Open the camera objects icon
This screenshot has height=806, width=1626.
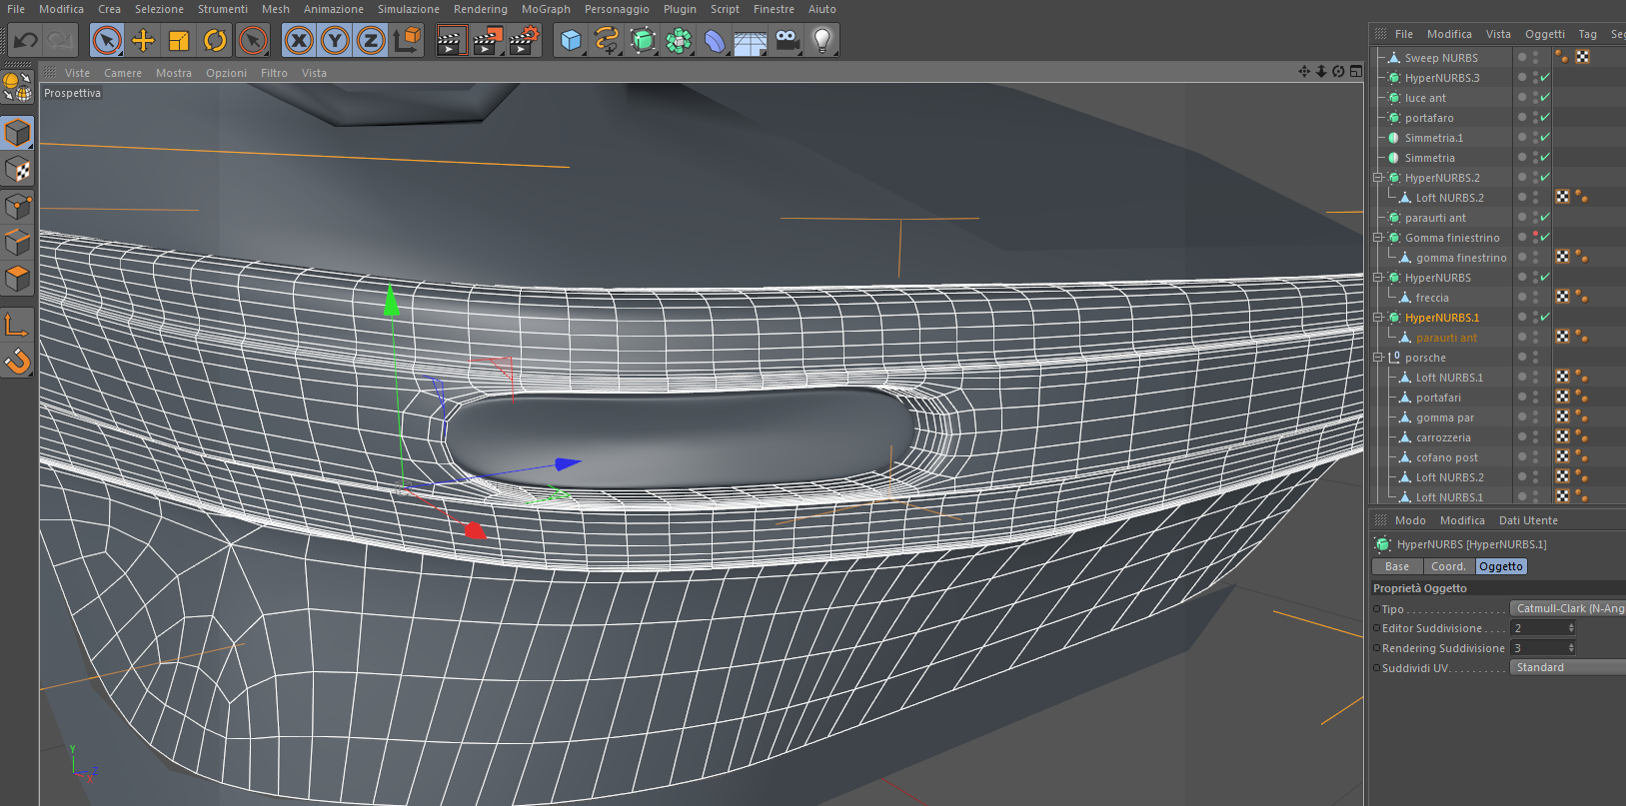point(788,40)
